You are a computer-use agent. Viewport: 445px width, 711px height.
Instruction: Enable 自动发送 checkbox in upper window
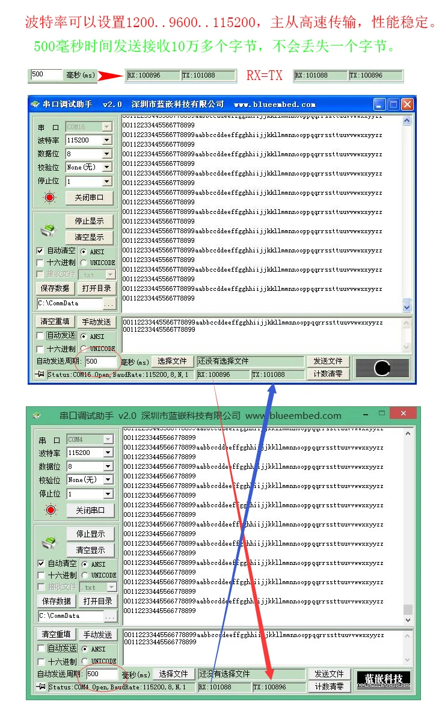(x=40, y=335)
